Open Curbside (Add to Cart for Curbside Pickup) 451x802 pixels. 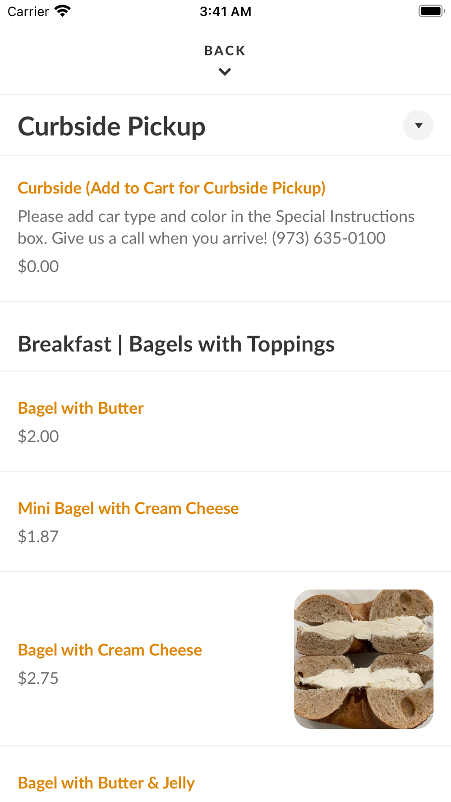(171, 188)
